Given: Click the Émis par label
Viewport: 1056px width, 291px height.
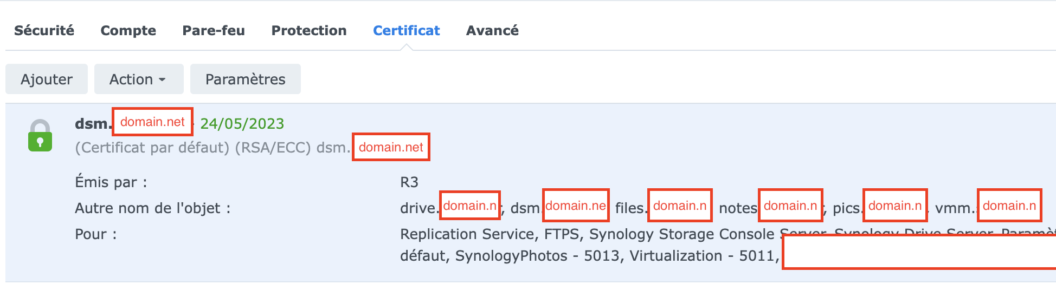Looking at the screenshot, I should click(111, 182).
